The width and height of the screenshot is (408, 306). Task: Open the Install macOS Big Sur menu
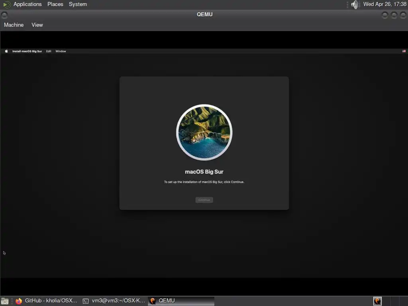(27, 51)
